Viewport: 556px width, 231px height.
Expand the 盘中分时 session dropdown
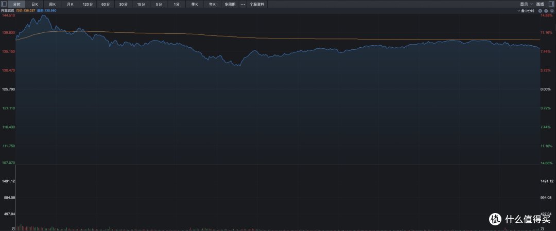pos(526,11)
